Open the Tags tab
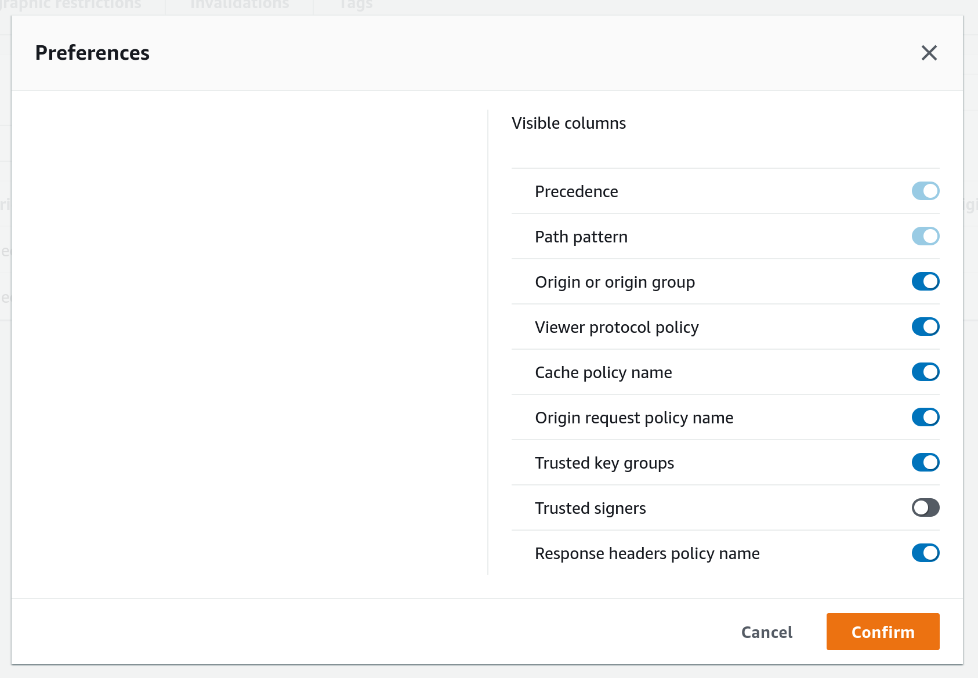 pos(355,5)
